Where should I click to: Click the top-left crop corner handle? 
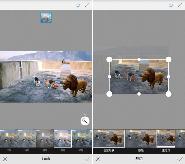point(109,60)
